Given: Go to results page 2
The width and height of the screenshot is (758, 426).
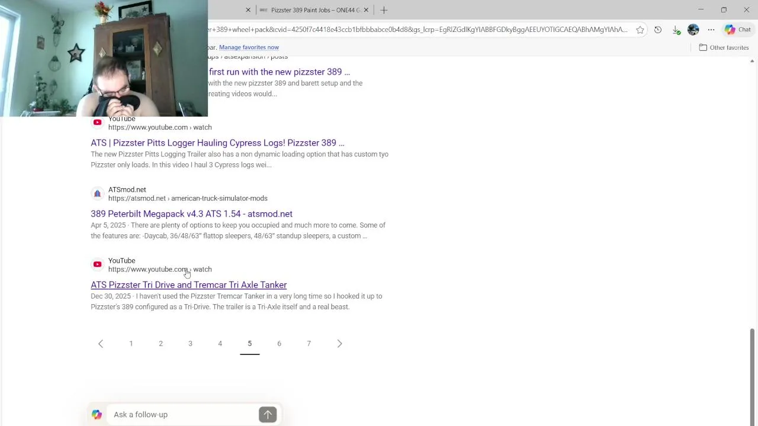Looking at the screenshot, I should (x=160, y=344).
